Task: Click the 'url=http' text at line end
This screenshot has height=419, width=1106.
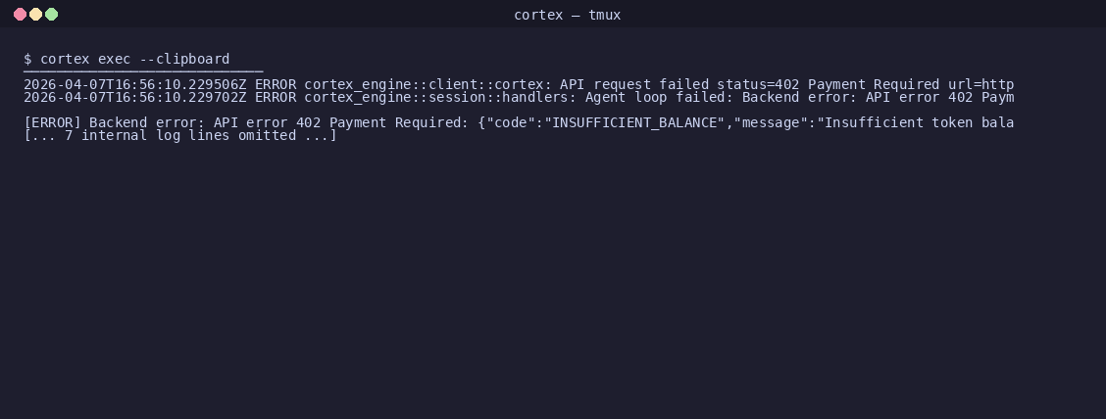Action: pos(981,84)
